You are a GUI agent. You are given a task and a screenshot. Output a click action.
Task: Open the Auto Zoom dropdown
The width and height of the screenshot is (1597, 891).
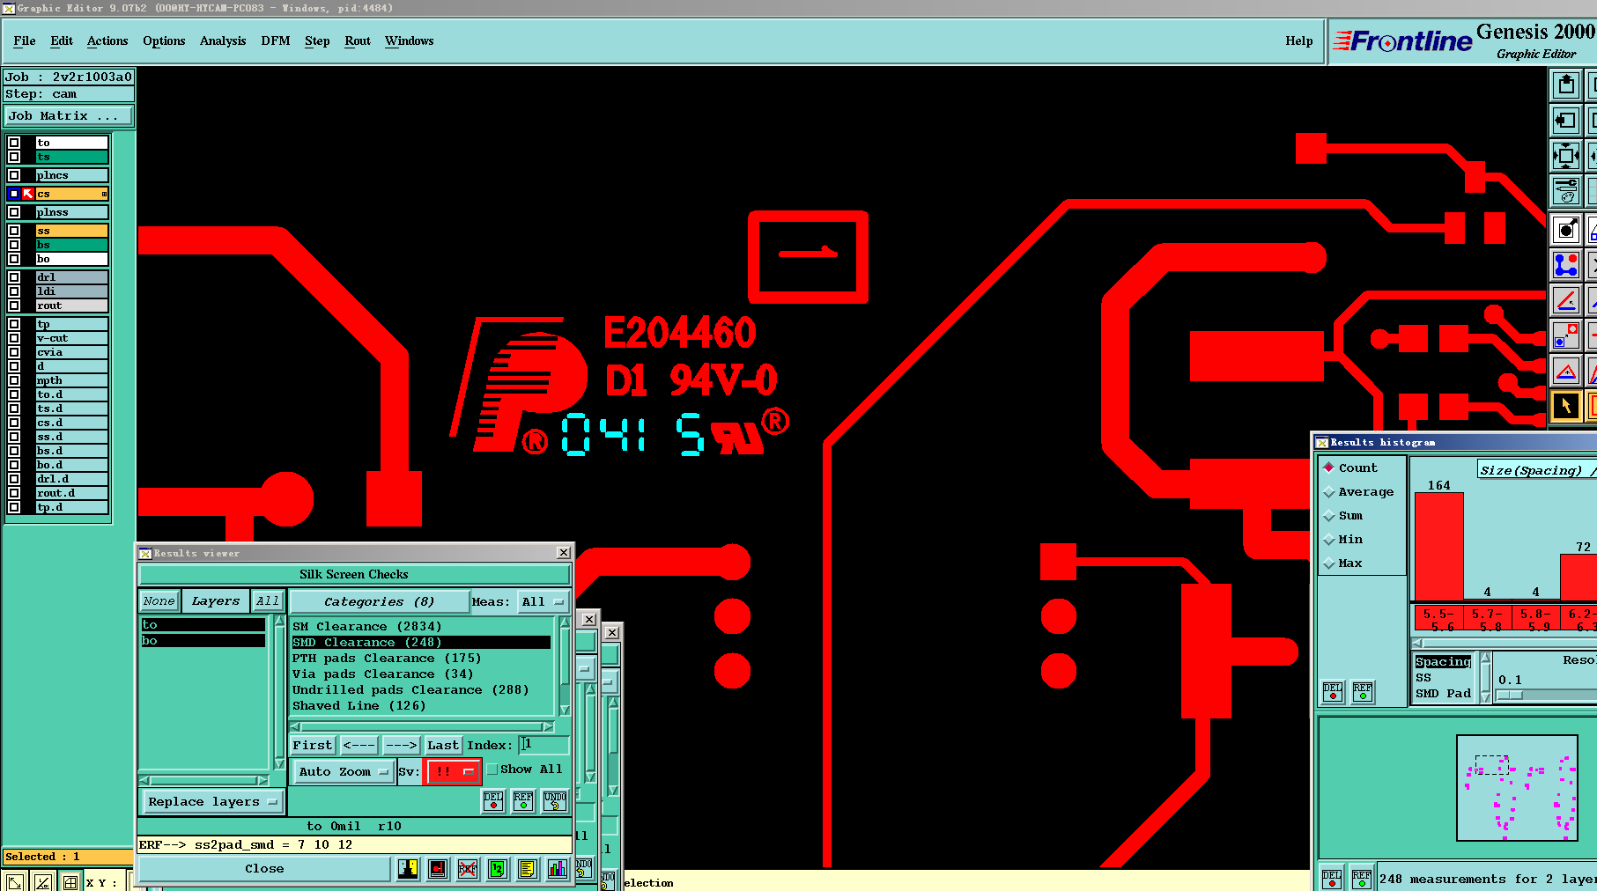pyautogui.click(x=344, y=772)
